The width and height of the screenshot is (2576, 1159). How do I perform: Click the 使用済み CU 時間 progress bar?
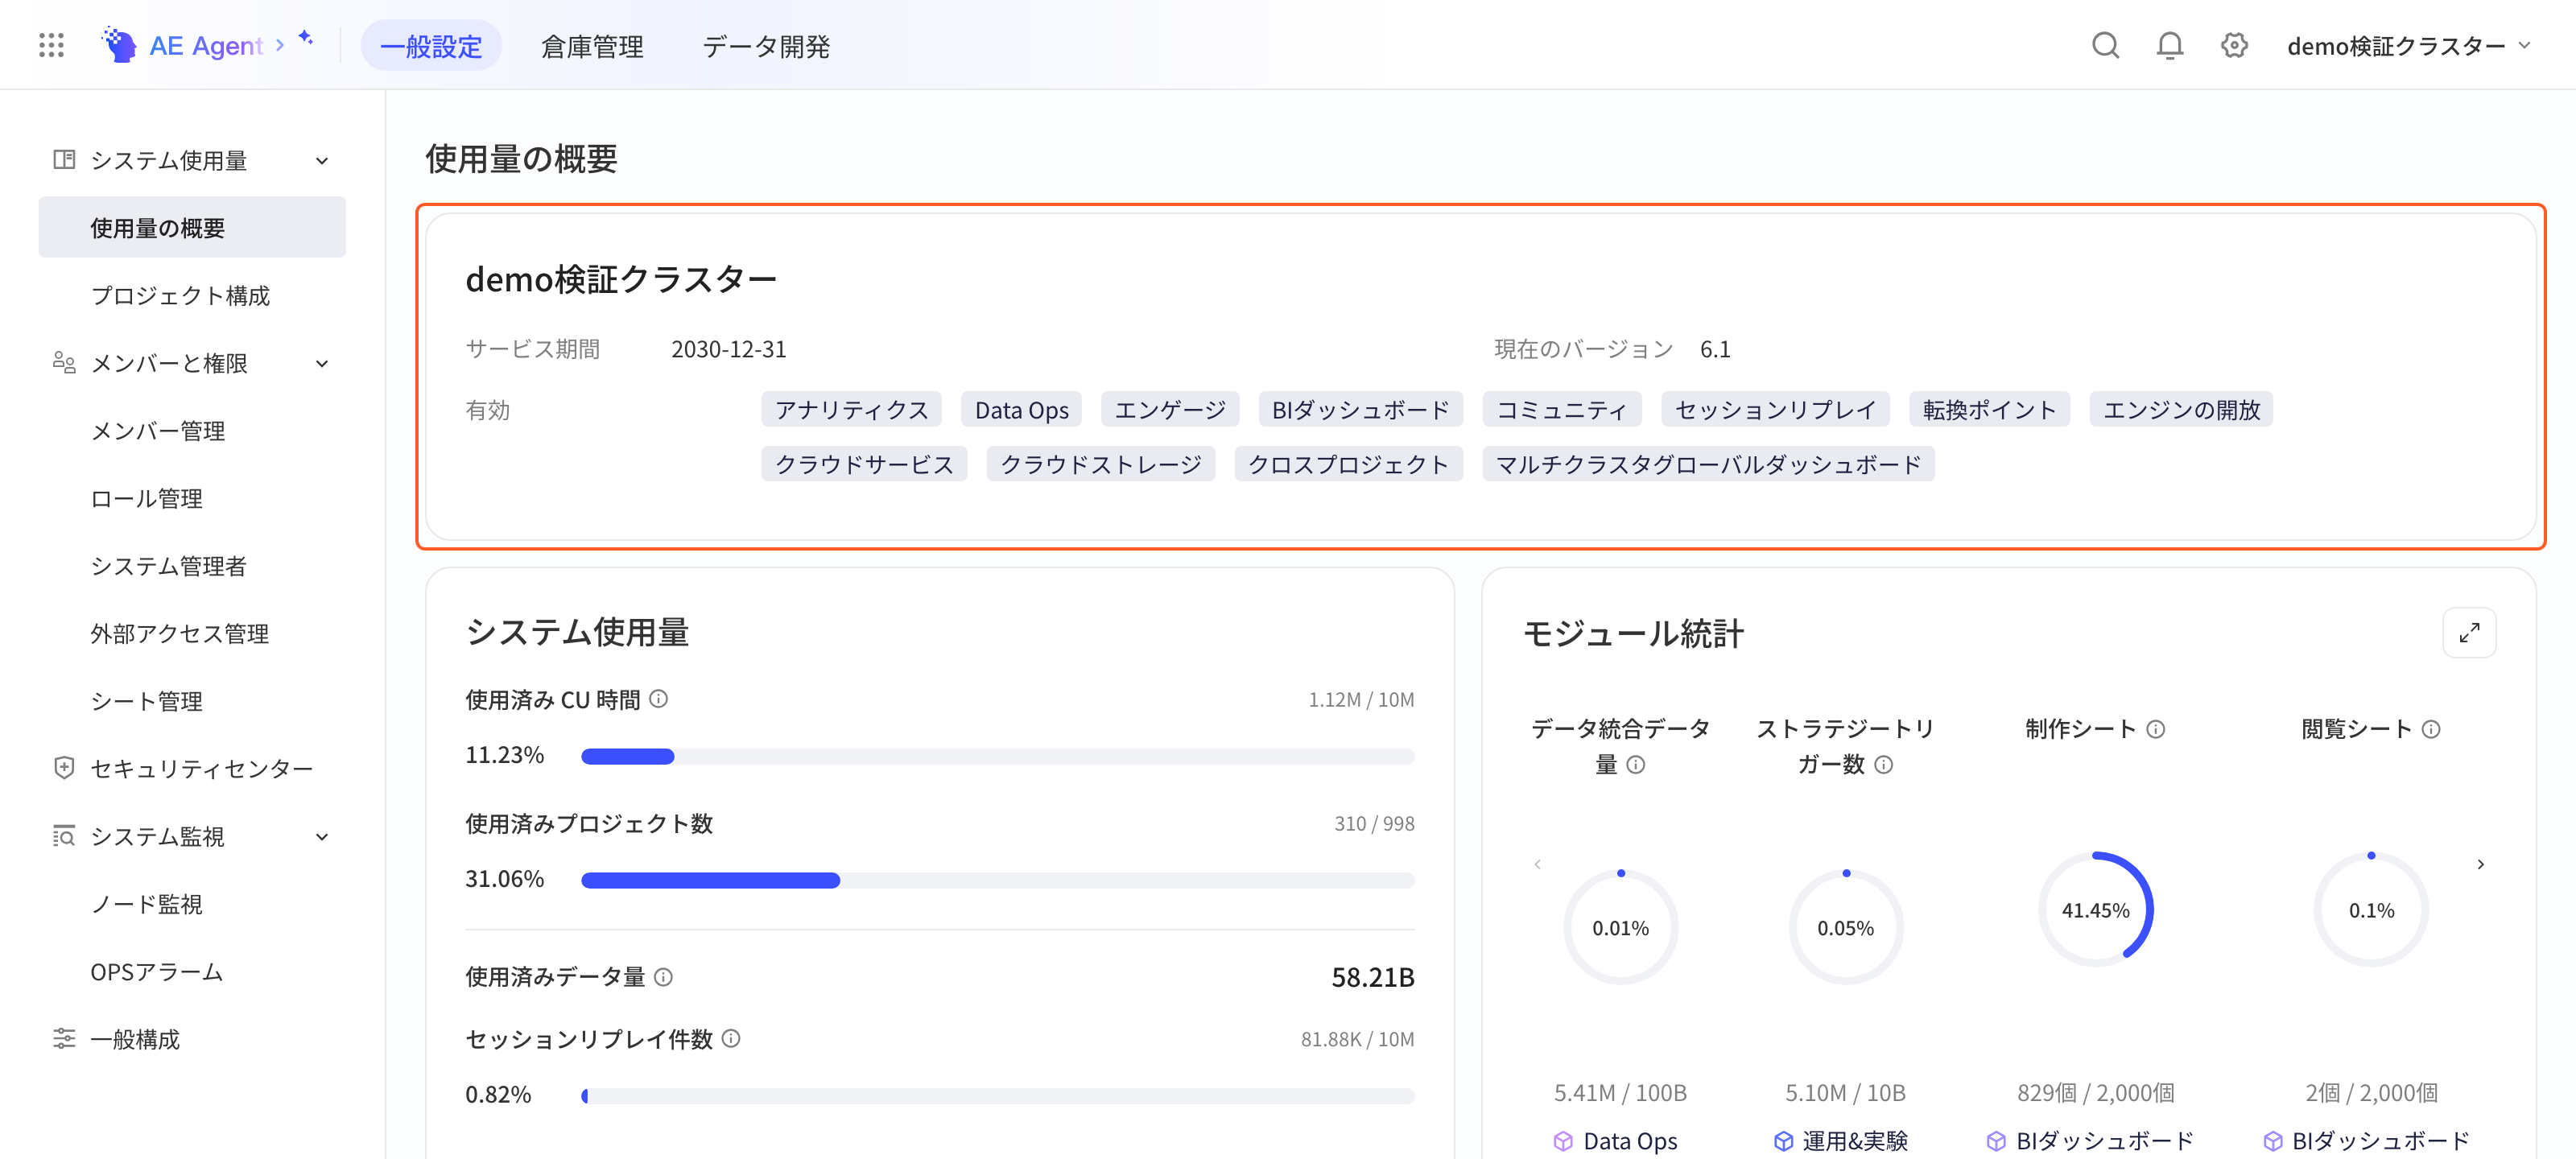pyautogui.click(x=997, y=757)
